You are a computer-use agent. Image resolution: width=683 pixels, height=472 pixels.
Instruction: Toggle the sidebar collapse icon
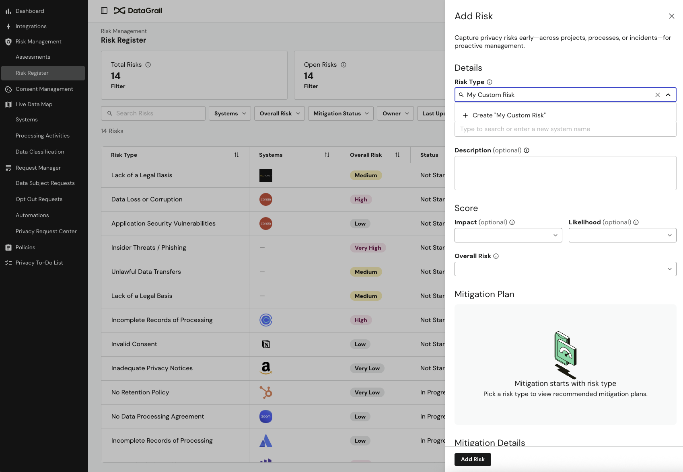[104, 10]
